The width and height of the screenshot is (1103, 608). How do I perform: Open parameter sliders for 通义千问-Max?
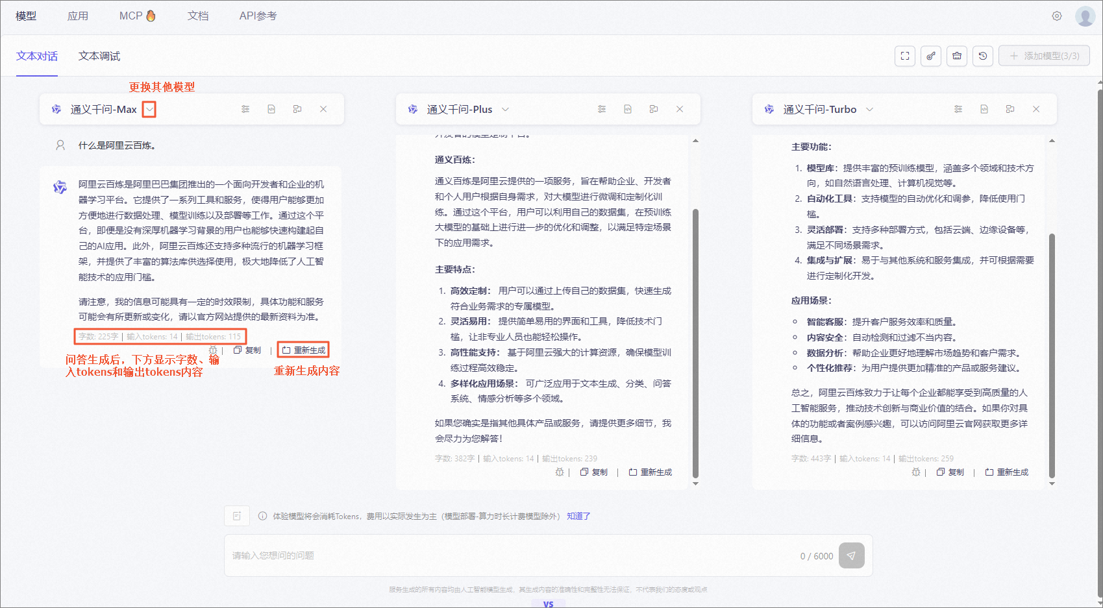click(x=245, y=109)
